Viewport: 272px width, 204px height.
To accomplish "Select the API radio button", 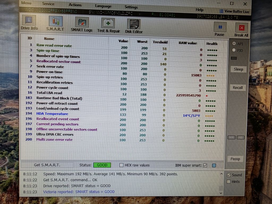I will [x=234, y=43].
